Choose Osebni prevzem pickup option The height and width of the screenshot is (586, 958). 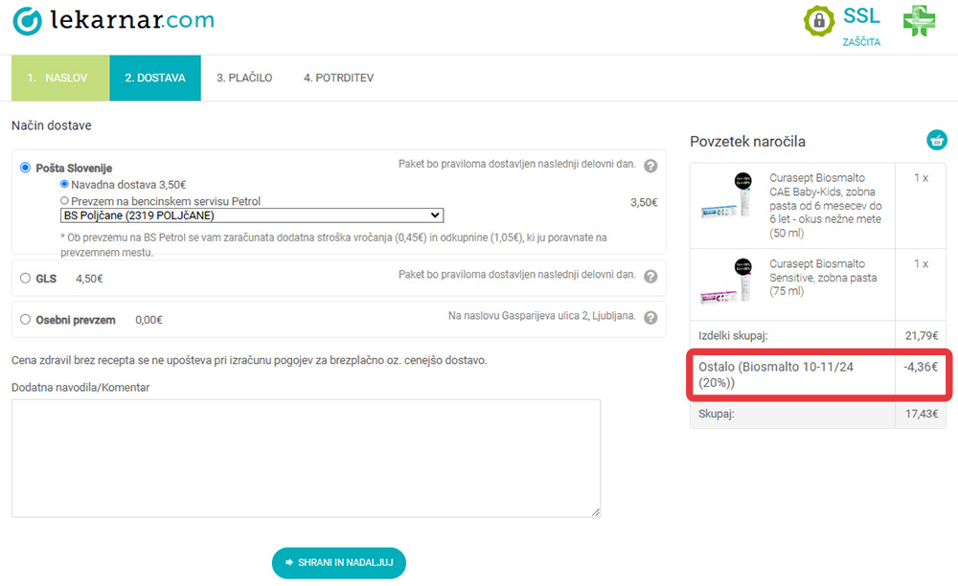(25, 319)
